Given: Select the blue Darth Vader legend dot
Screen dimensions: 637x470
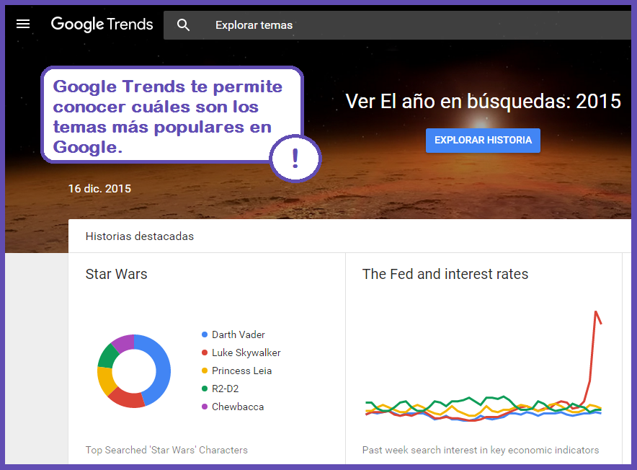Looking at the screenshot, I should coord(205,334).
